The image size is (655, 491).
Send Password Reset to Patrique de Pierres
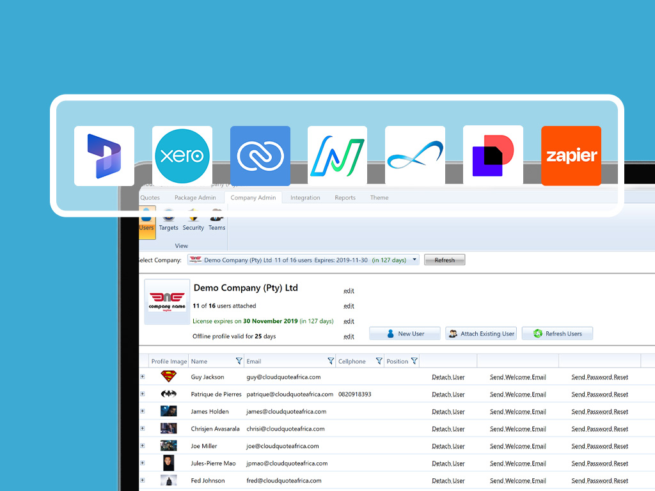coord(599,394)
